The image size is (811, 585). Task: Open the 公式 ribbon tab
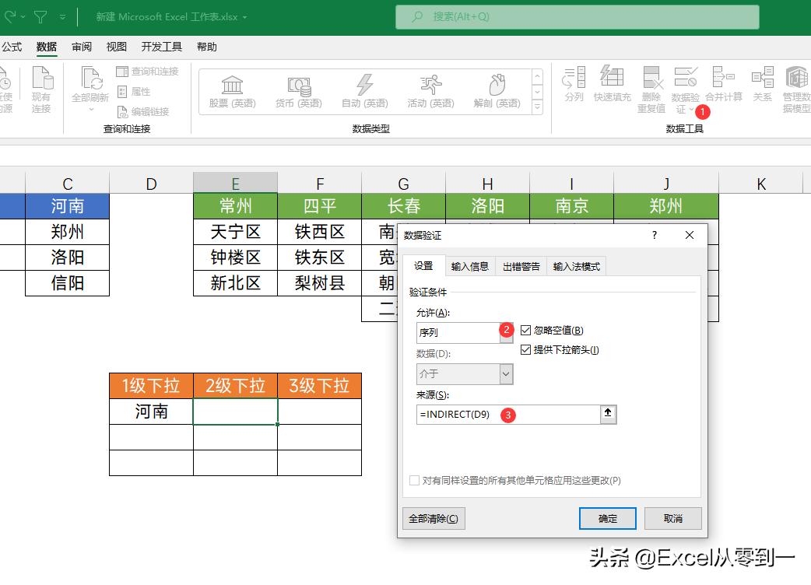click(x=12, y=46)
